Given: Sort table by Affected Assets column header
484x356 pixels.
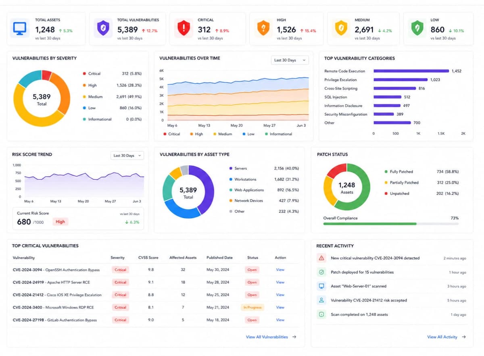Looking at the screenshot, I should 183,257.
